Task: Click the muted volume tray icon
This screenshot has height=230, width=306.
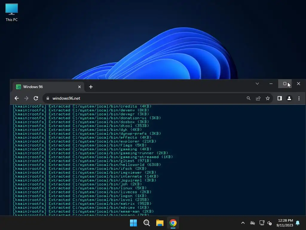Action: [270, 223]
